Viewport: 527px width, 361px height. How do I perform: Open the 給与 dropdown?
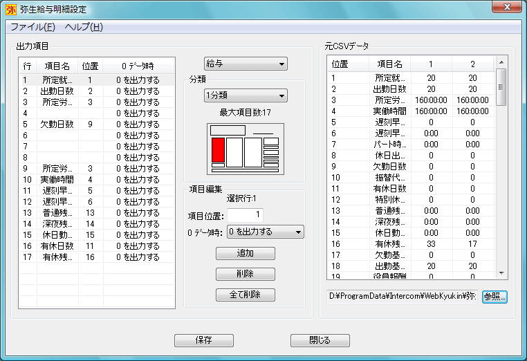coord(246,64)
